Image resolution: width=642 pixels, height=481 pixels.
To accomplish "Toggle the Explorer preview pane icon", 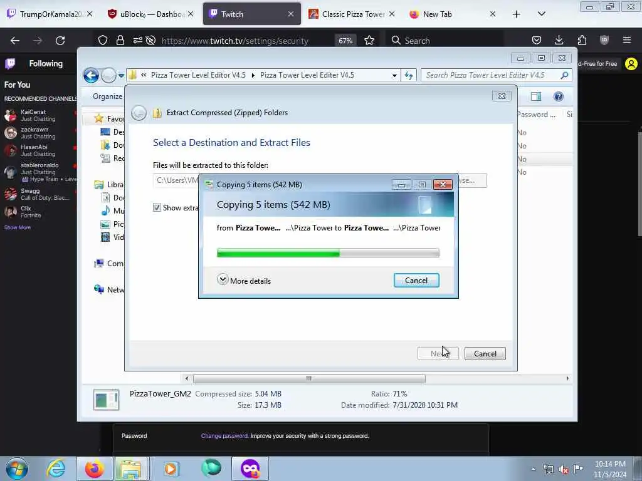I will pos(536,96).
